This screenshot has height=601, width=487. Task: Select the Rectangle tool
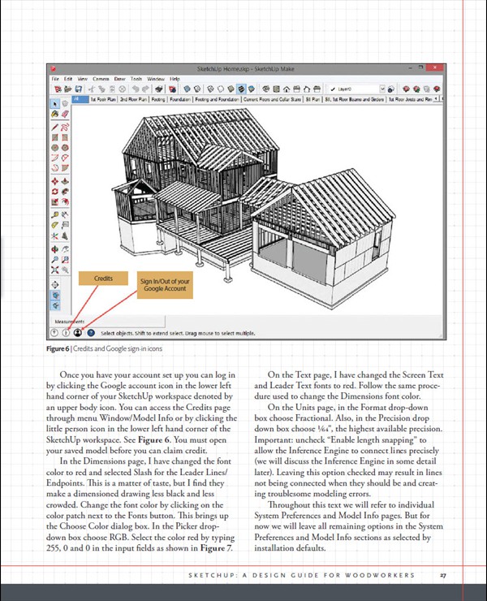pyautogui.click(x=55, y=137)
